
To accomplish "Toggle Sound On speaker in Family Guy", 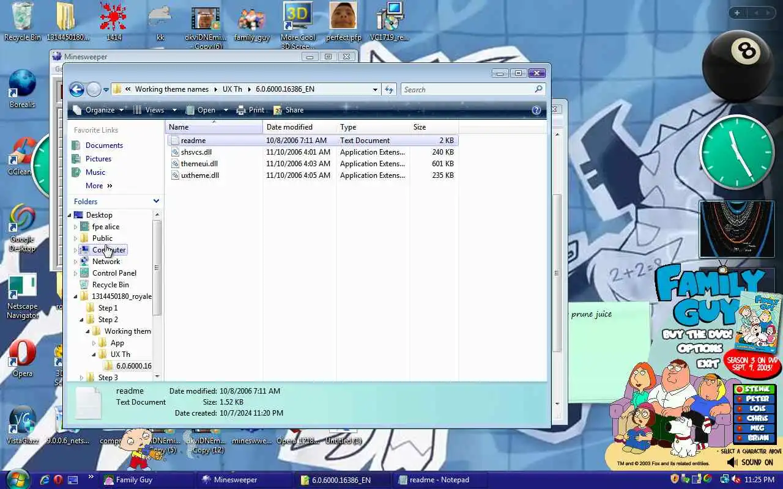I will click(750, 463).
